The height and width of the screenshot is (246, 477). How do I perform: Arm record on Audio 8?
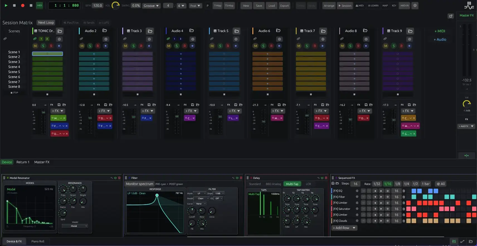point(358,46)
